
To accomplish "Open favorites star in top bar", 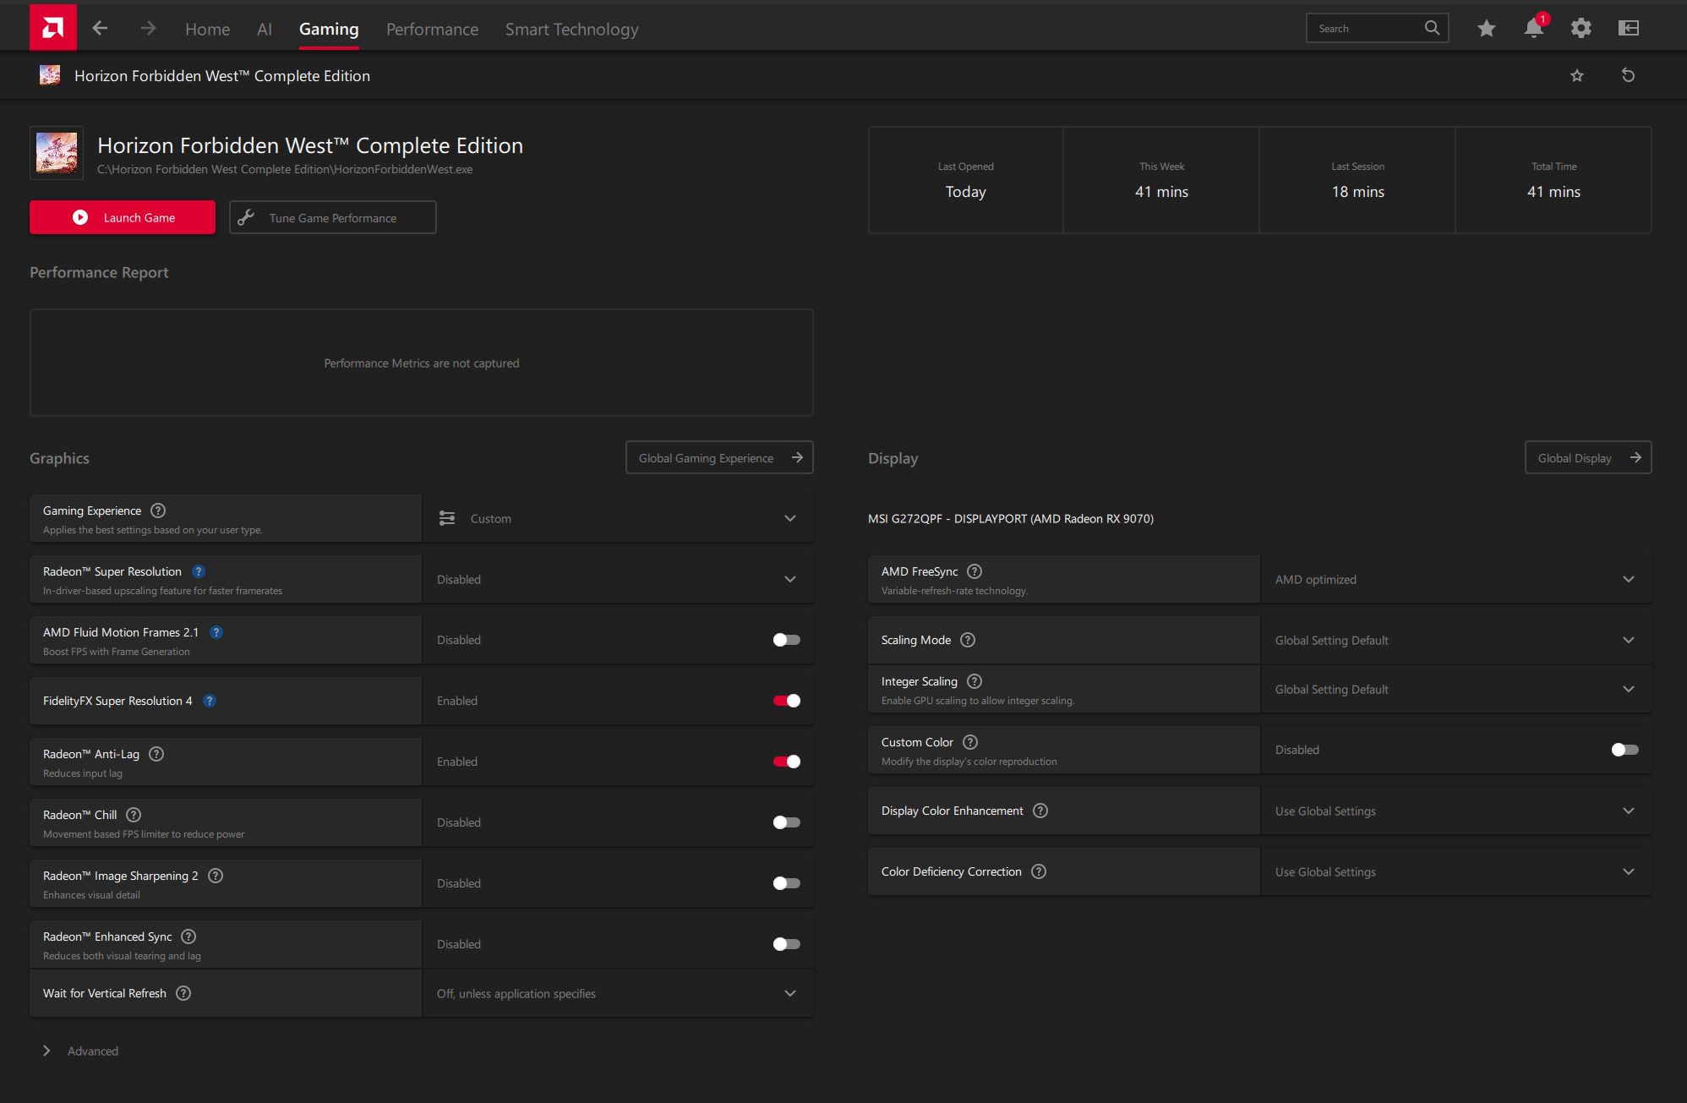I will click(1486, 28).
